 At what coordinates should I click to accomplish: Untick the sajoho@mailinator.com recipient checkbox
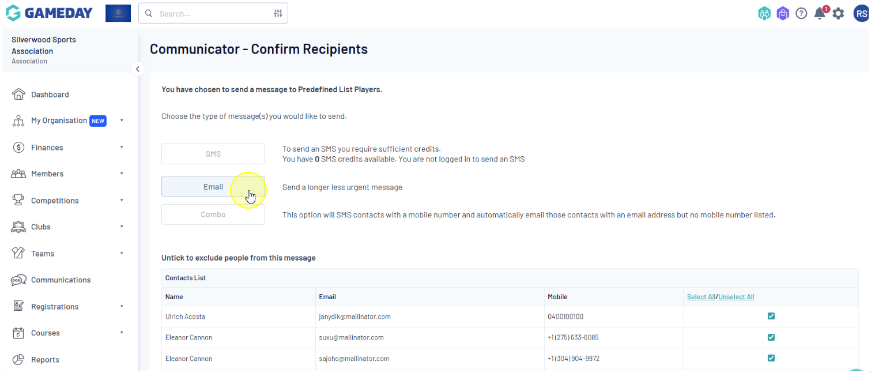coord(771,358)
